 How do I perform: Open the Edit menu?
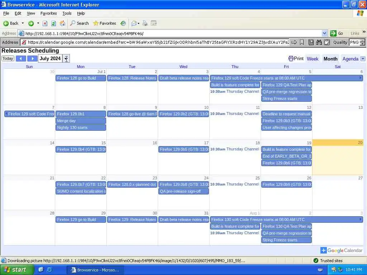click(x=18, y=13)
